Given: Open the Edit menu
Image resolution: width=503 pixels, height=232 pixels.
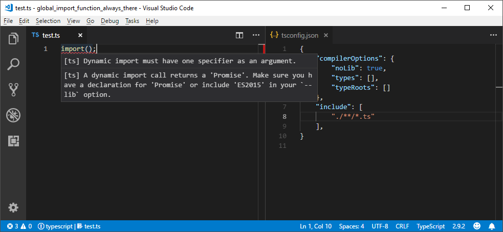Looking at the screenshot, I should coord(24,21).
